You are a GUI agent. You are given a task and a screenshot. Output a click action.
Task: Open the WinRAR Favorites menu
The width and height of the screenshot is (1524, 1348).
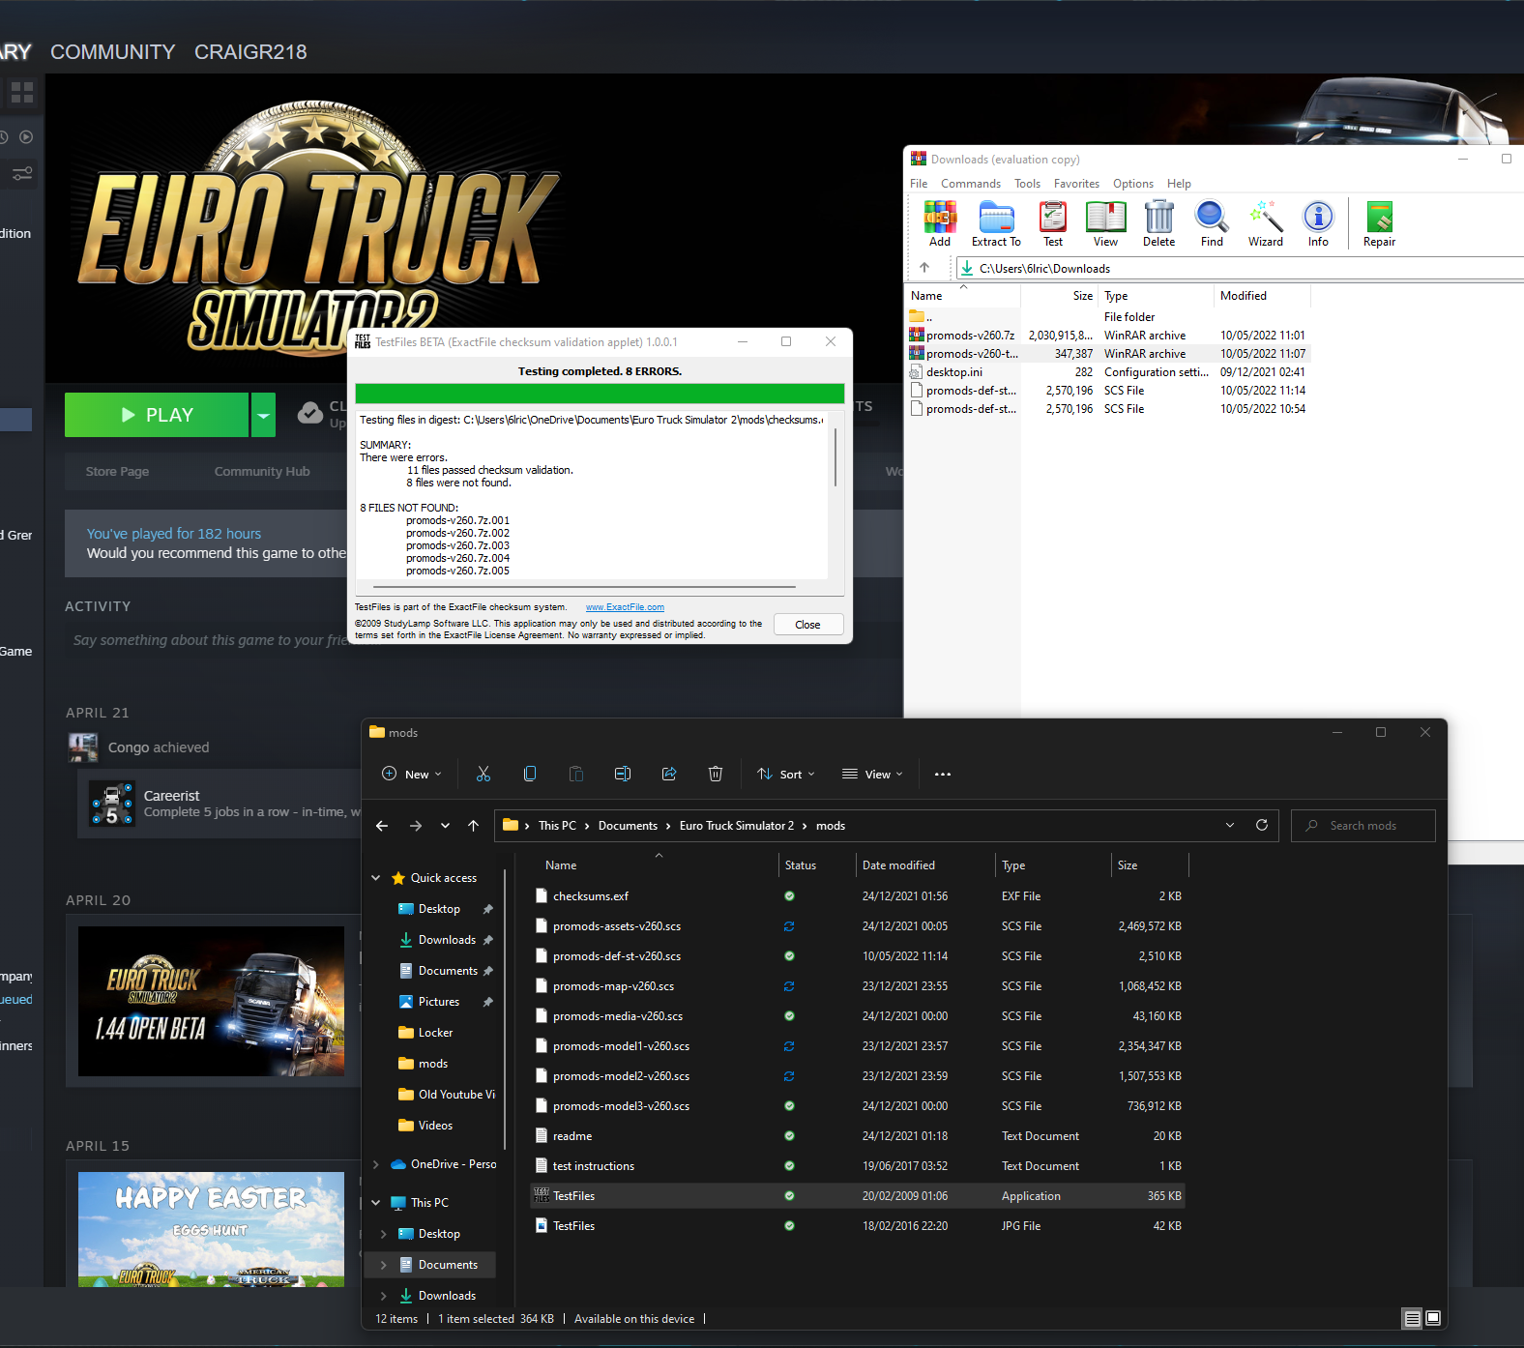[x=1076, y=184]
